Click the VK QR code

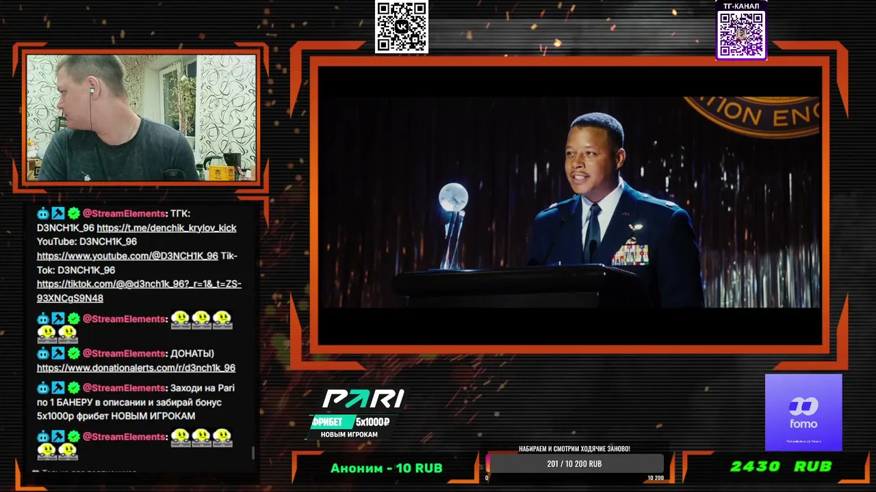(x=402, y=27)
